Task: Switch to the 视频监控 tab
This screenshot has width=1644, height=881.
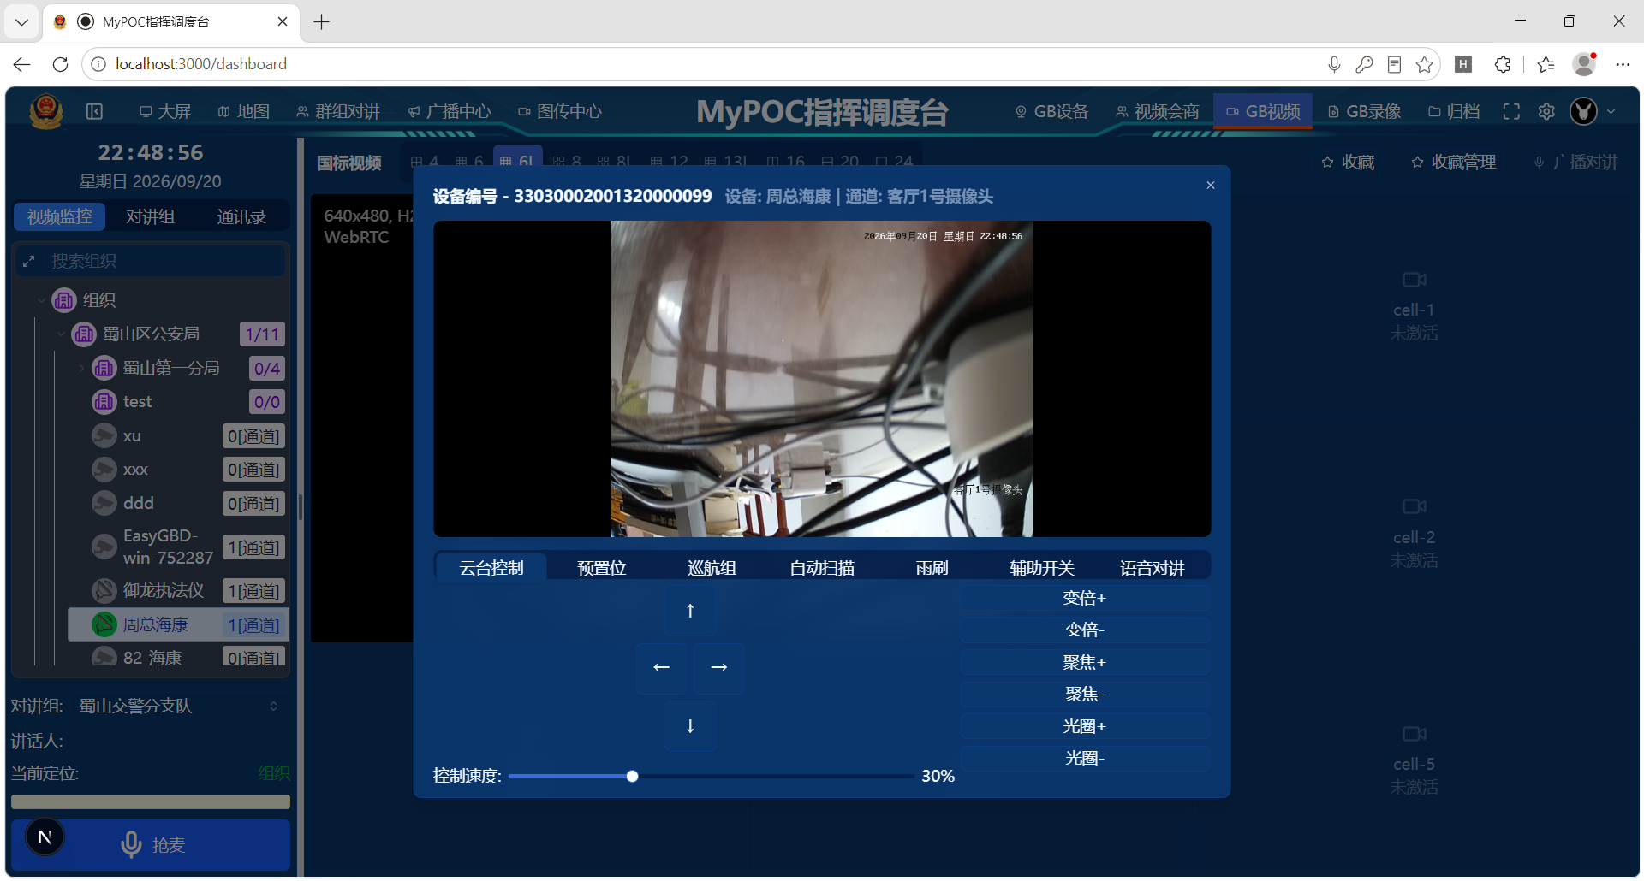Action: [x=59, y=216]
